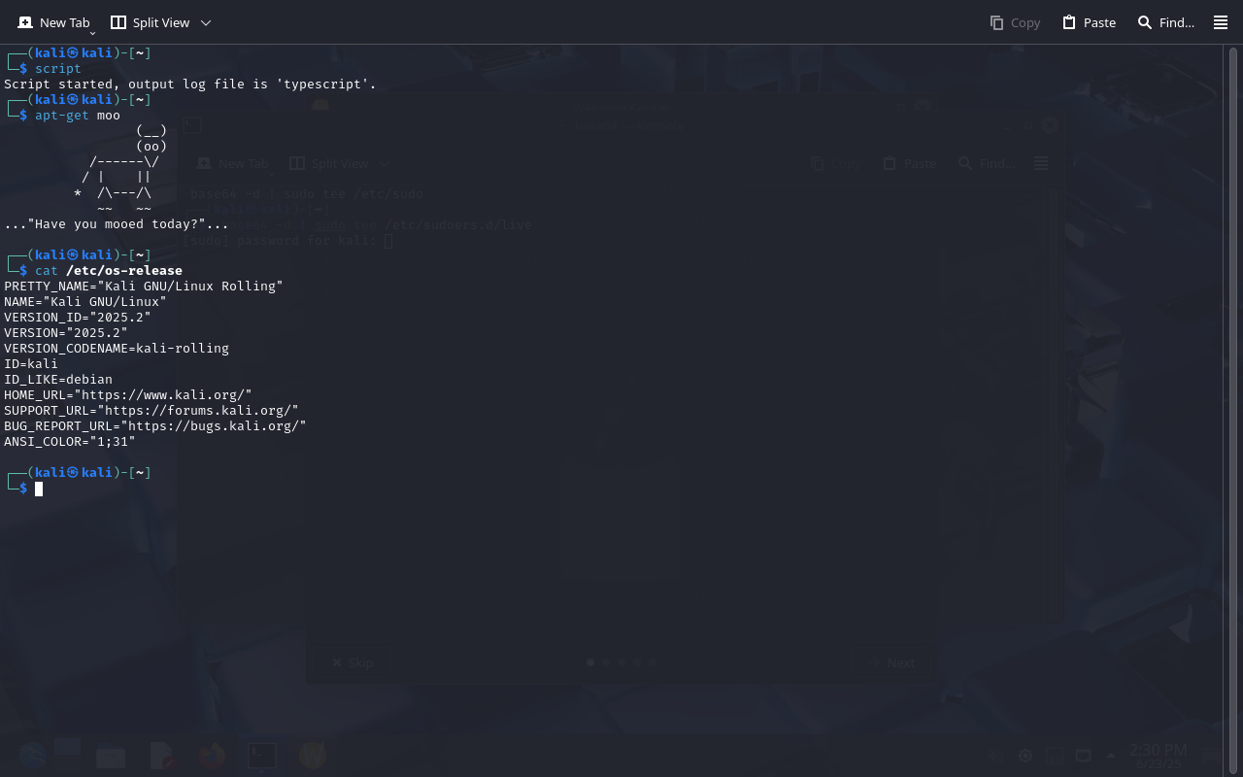Click New Tab in the background Konsole window

point(233,164)
